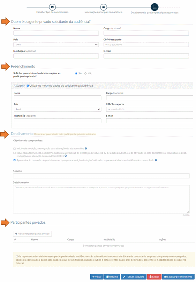
Task: Click 'Adicionar participante privado' button
Action: point(33,234)
